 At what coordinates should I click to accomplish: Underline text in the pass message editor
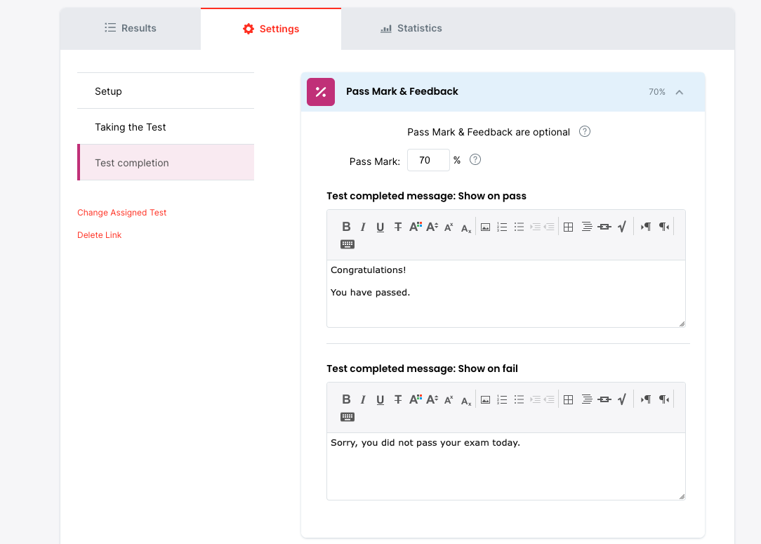click(x=380, y=227)
